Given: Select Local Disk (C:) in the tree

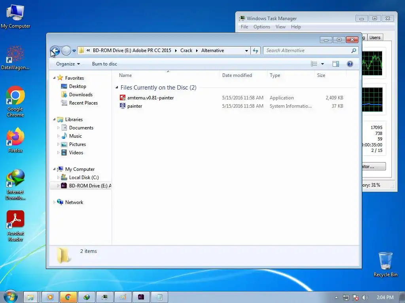Looking at the screenshot, I should (84, 177).
